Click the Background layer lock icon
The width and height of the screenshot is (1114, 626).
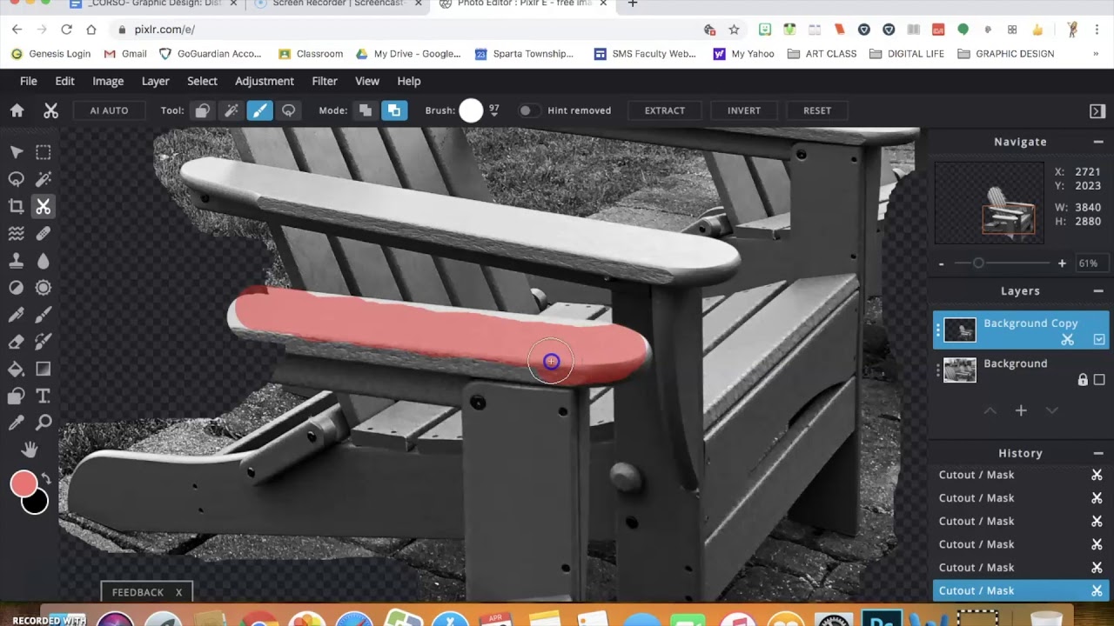(1083, 380)
